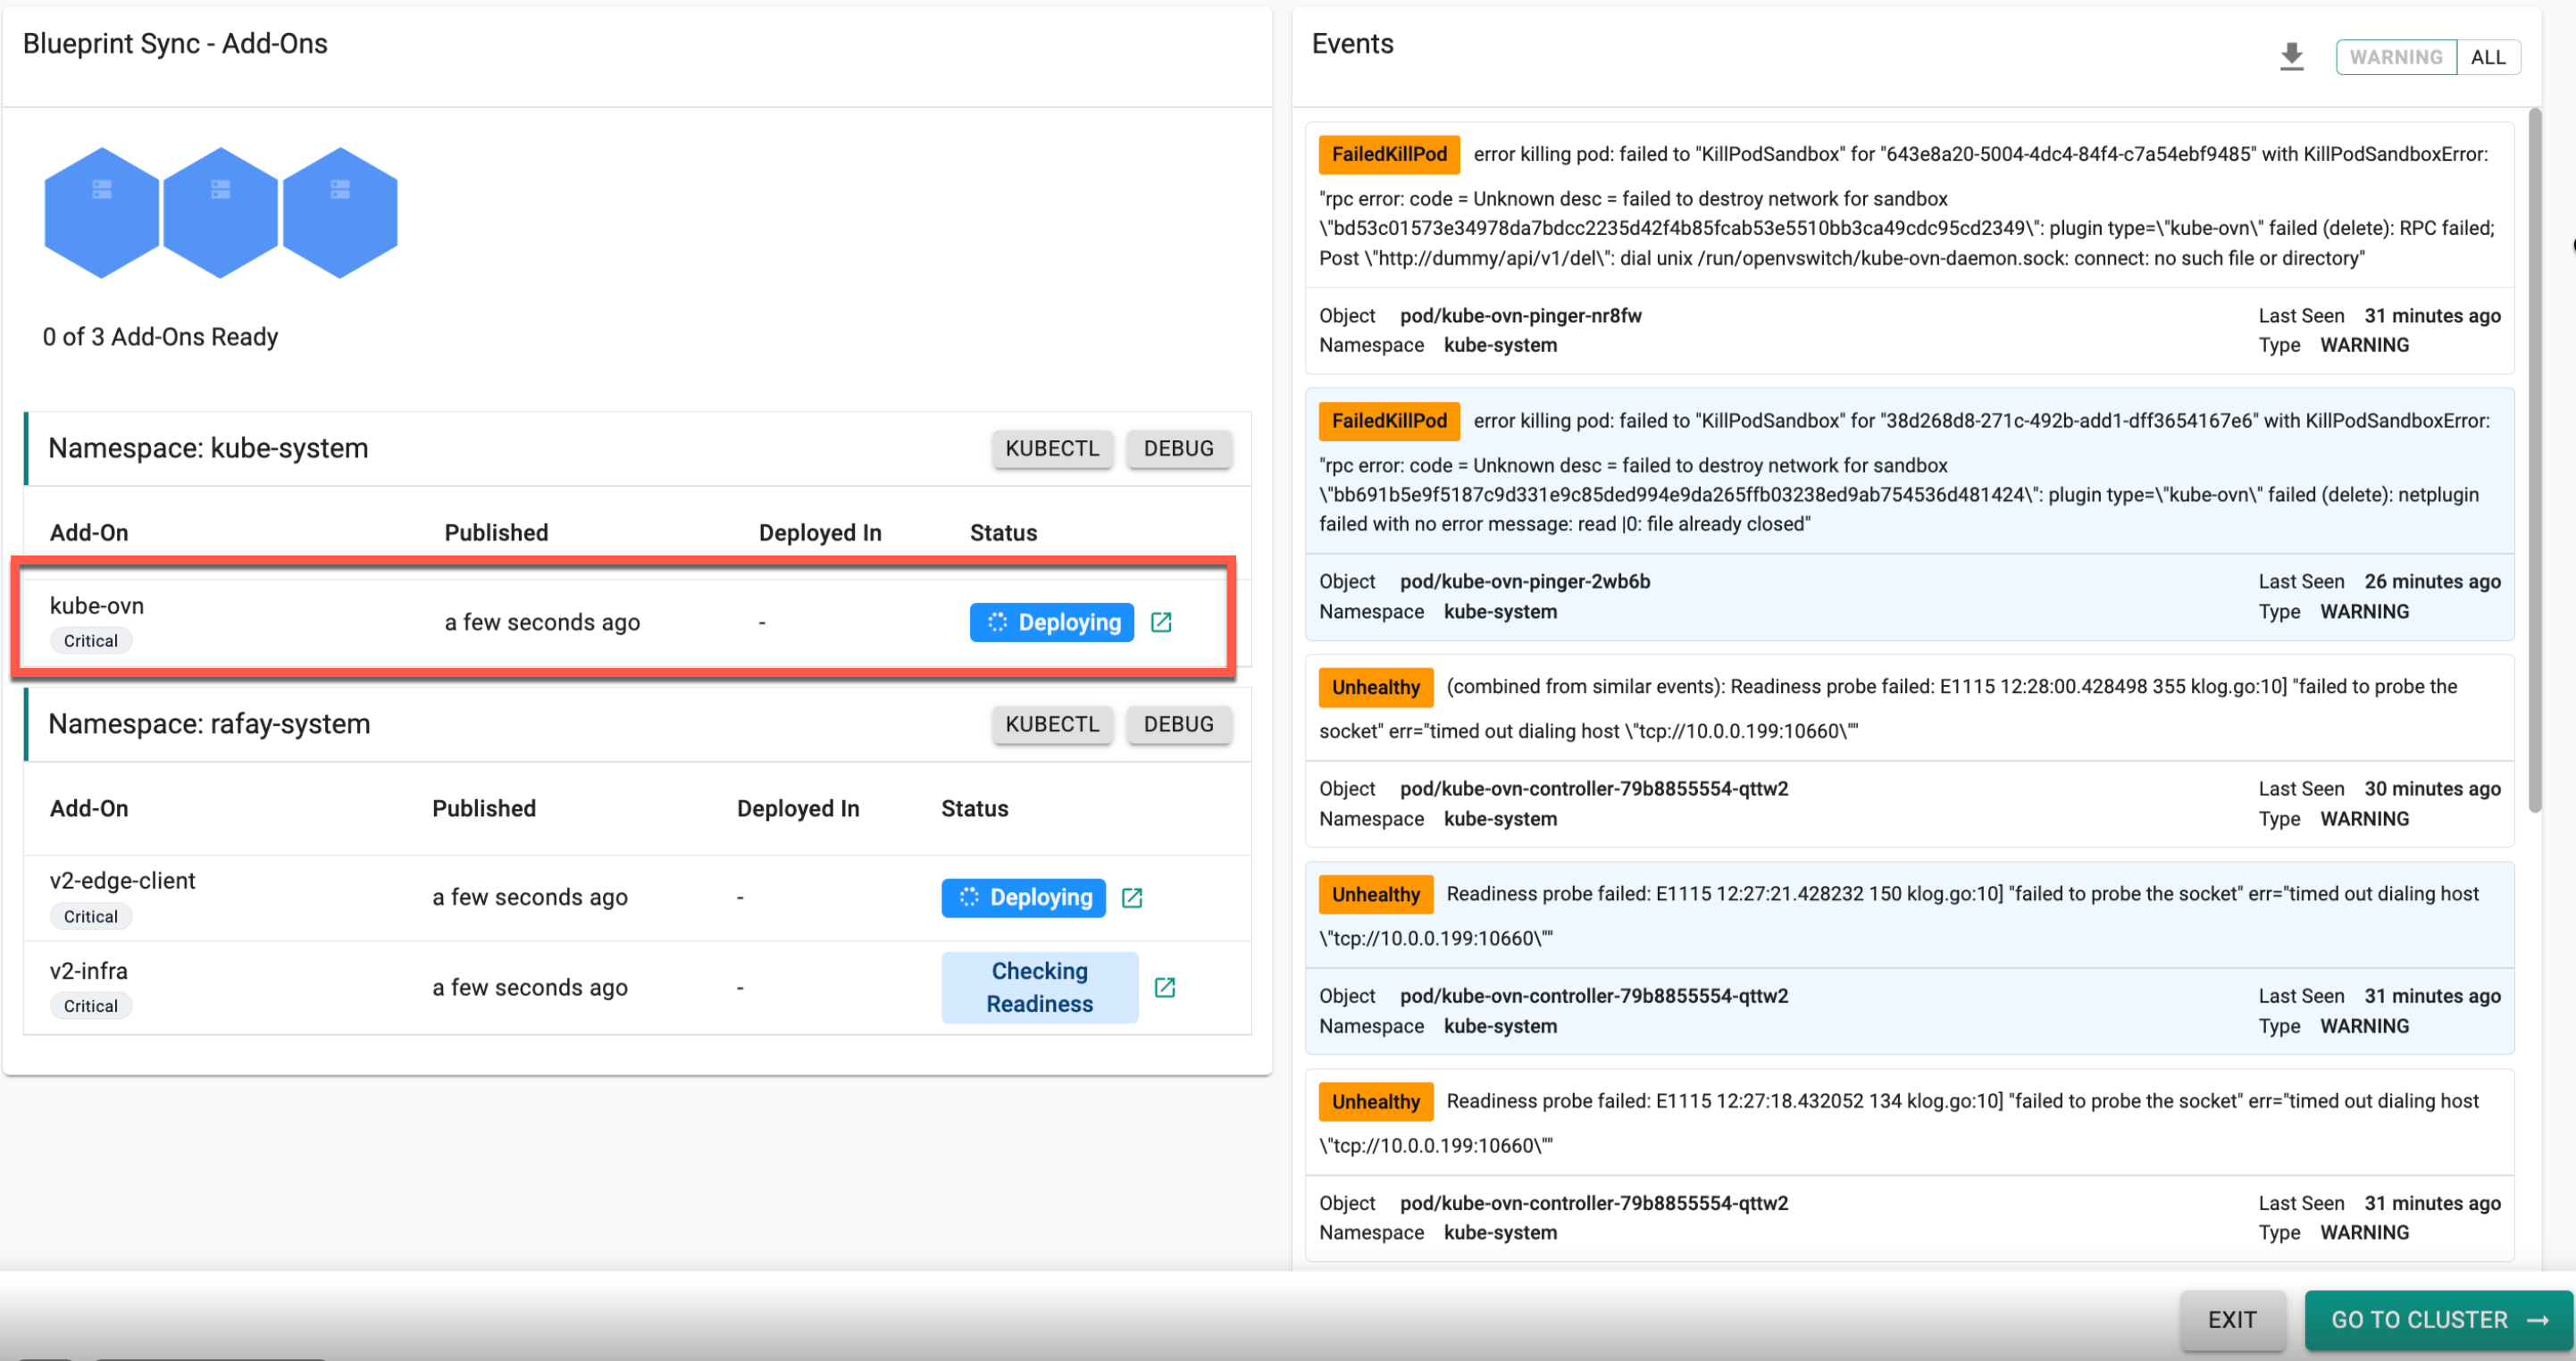Click the Events panel title
Image resolution: width=2576 pixels, height=1361 pixels.
pos(1352,44)
